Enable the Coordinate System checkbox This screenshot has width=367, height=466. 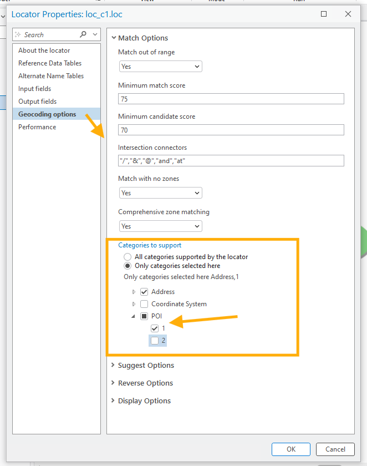click(x=144, y=304)
